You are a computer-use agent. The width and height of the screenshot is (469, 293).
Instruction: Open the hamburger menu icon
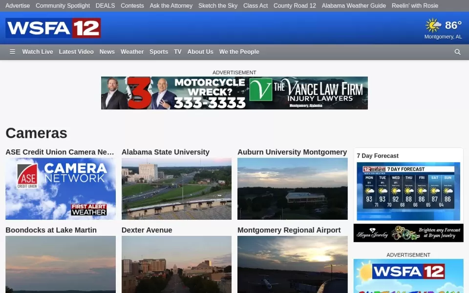[12, 52]
